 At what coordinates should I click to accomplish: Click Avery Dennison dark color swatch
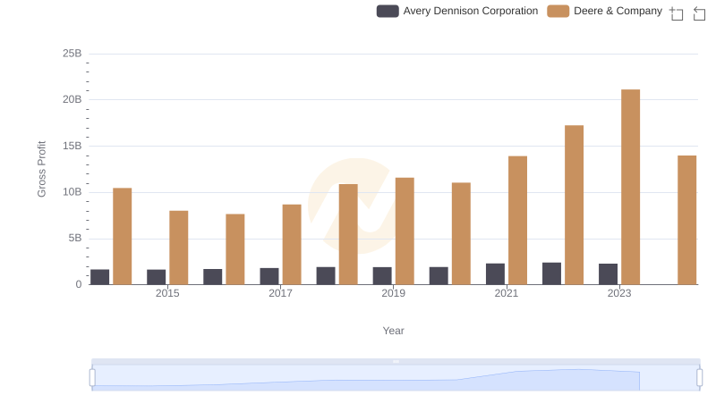pos(388,11)
